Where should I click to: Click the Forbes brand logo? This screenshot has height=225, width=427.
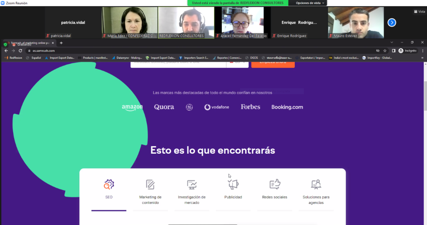pos(250,107)
